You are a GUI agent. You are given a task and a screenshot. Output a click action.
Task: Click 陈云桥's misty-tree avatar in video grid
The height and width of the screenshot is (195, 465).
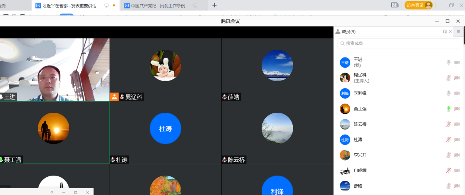coord(277,128)
